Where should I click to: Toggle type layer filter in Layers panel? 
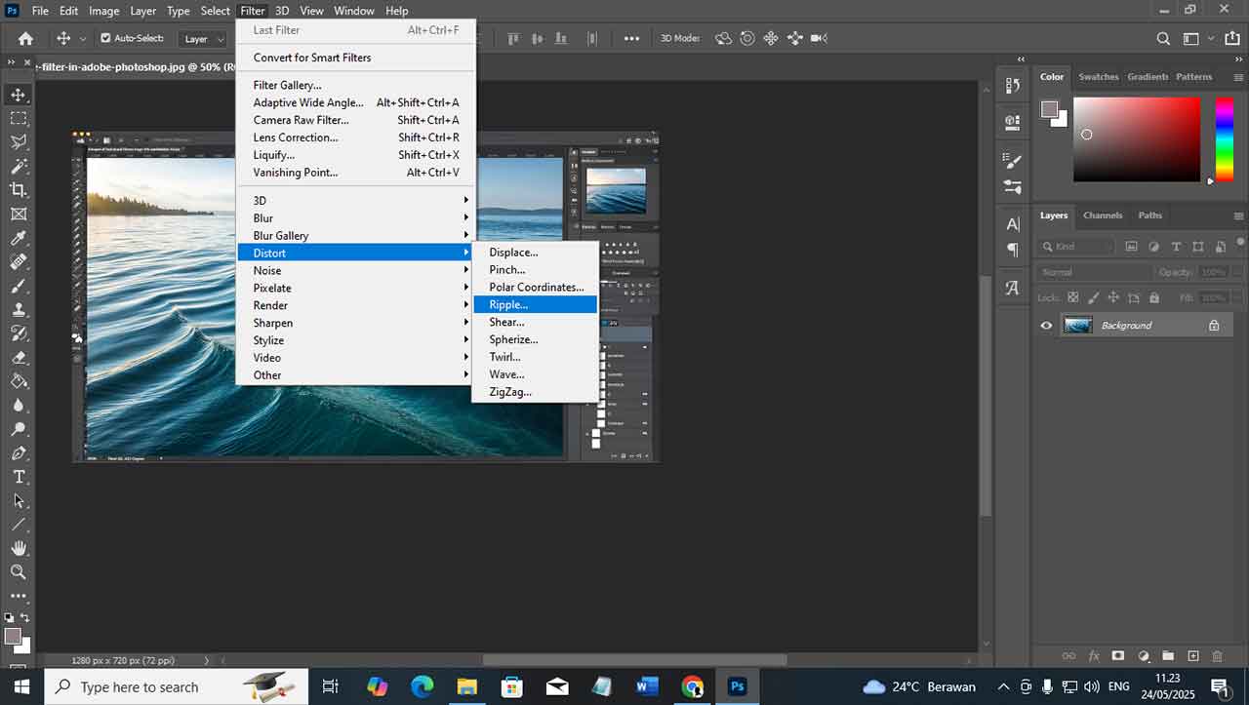pyautogui.click(x=1176, y=247)
